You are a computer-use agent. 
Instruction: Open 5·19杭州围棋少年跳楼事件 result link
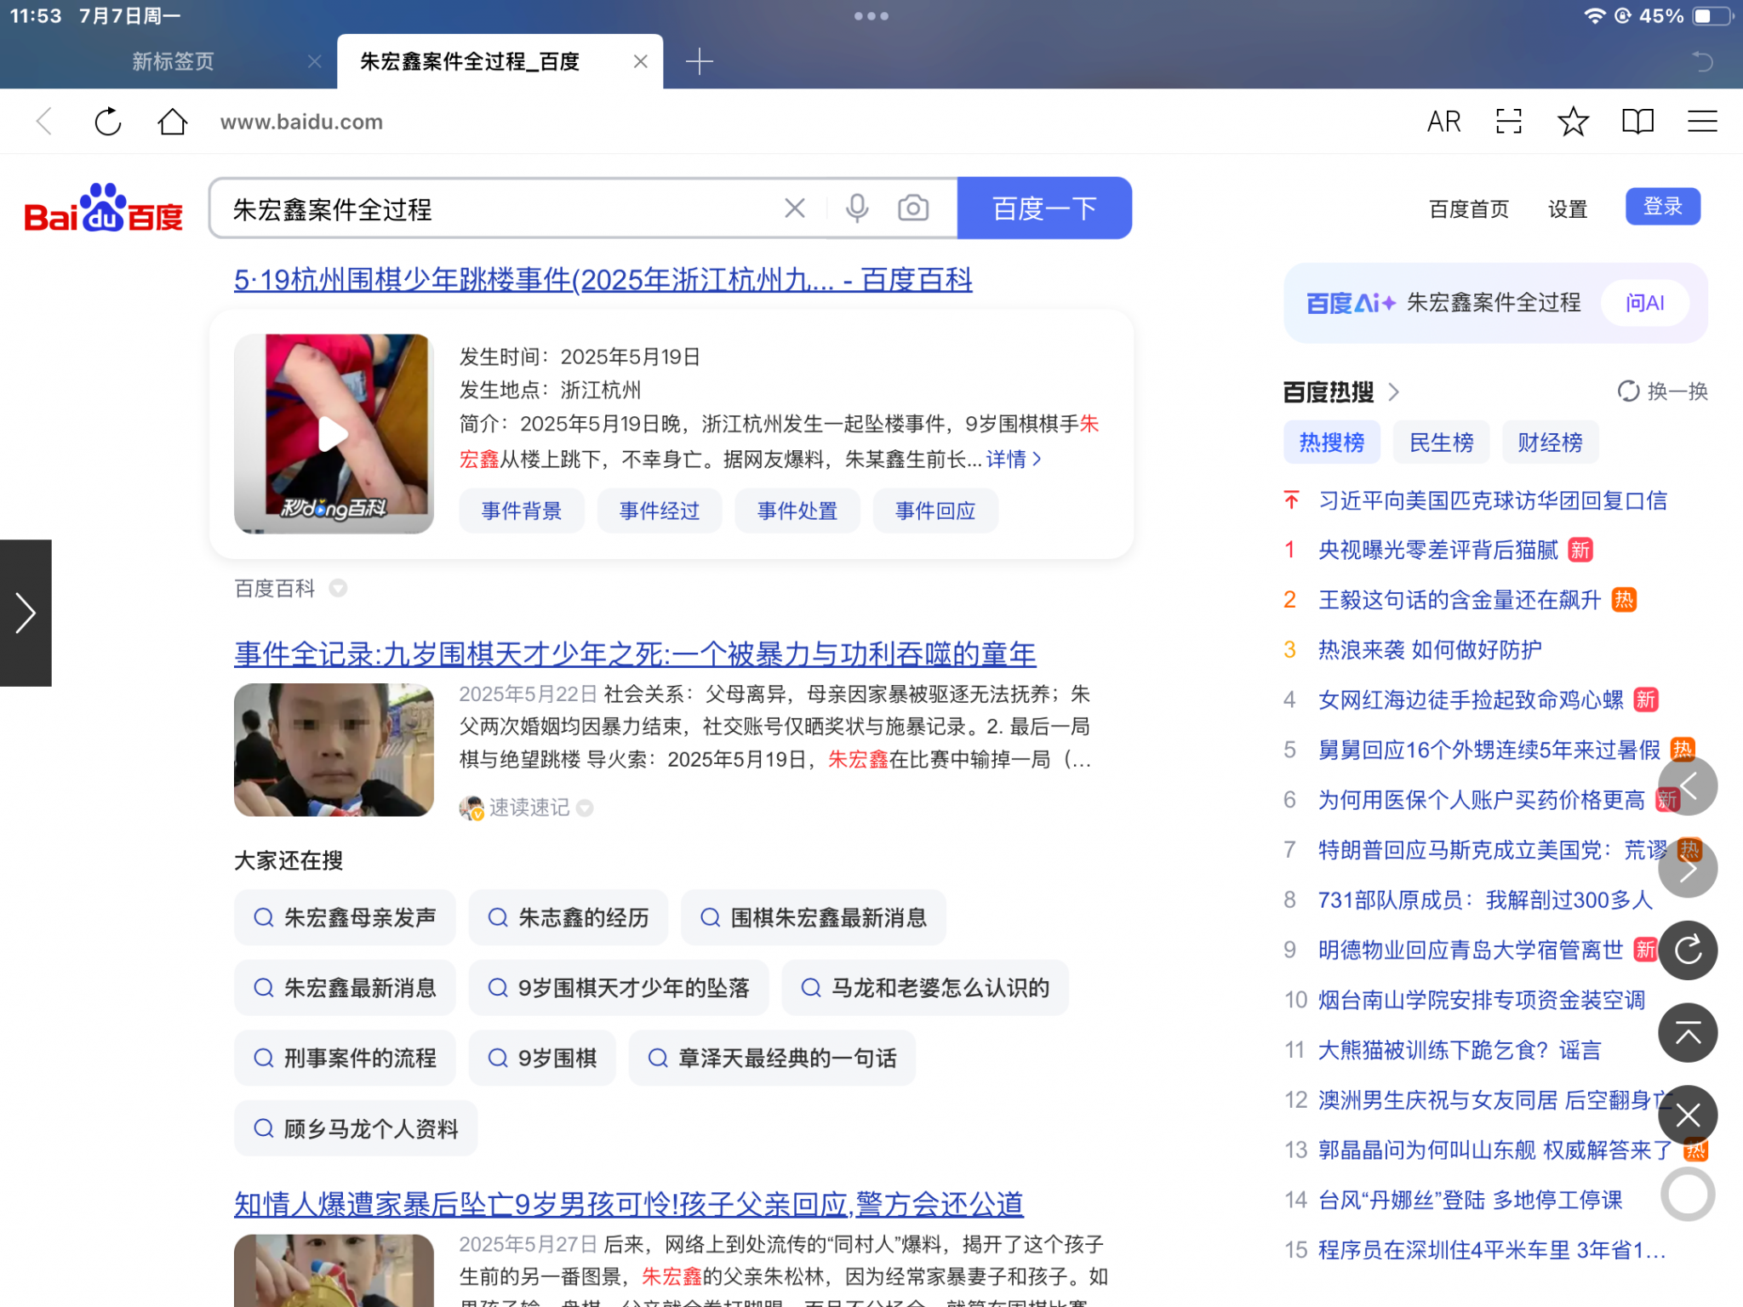(x=603, y=279)
